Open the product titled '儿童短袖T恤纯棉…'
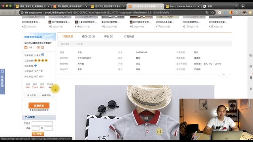This screenshot has height=142, width=253. [x=88, y=22]
